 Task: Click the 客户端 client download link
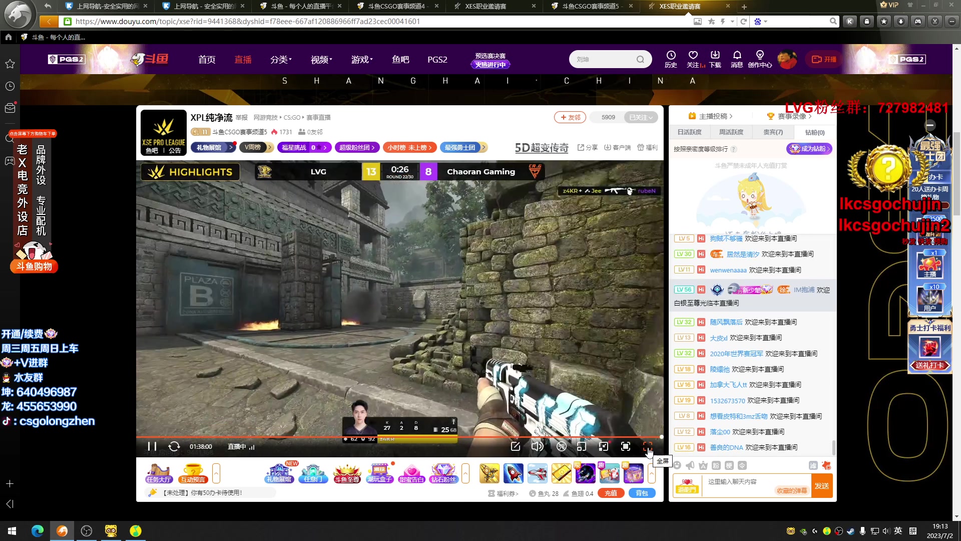pyautogui.click(x=618, y=147)
